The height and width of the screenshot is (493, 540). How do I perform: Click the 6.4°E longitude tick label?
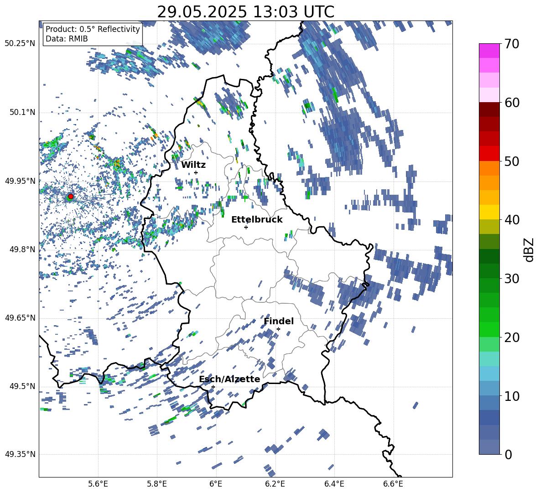coord(334,484)
